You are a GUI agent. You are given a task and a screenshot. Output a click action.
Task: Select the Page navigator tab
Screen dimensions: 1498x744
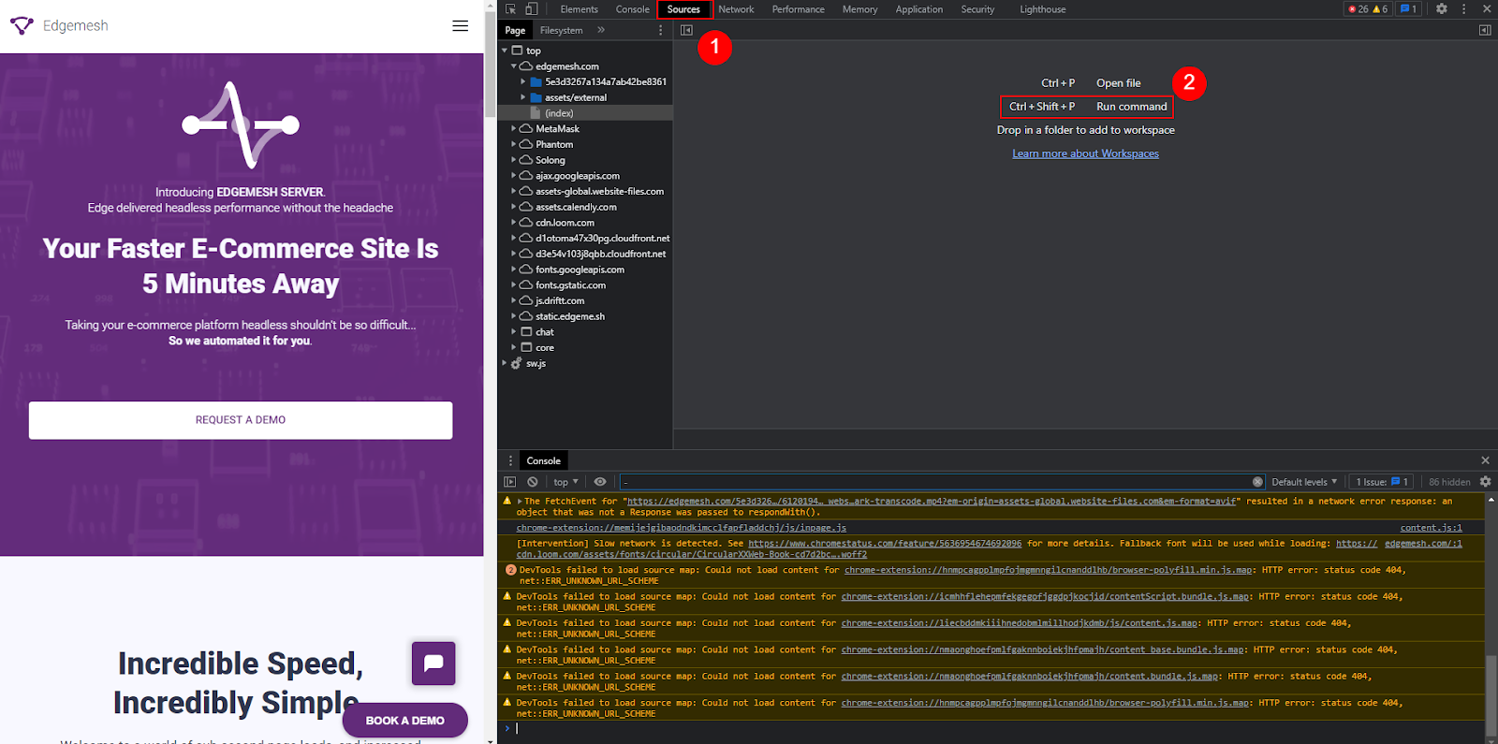pyautogui.click(x=515, y=30)
